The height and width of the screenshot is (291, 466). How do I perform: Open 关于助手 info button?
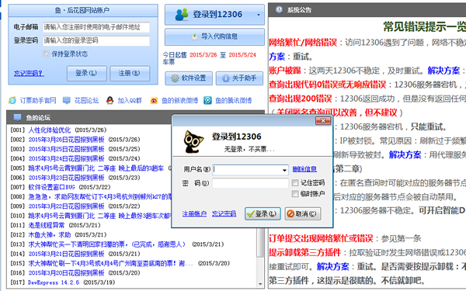[x=239, y=78]
